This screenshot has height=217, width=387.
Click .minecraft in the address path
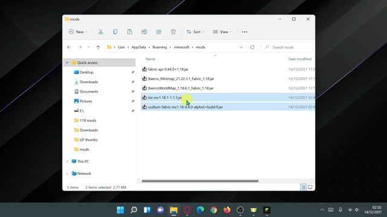click(181, 47)
